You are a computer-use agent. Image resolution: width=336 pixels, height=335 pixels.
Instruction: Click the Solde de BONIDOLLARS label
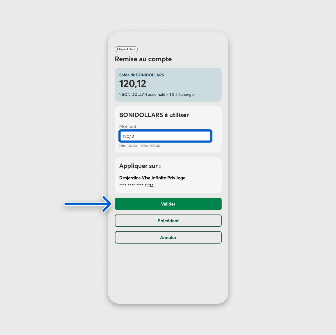(x=141, y=75)
